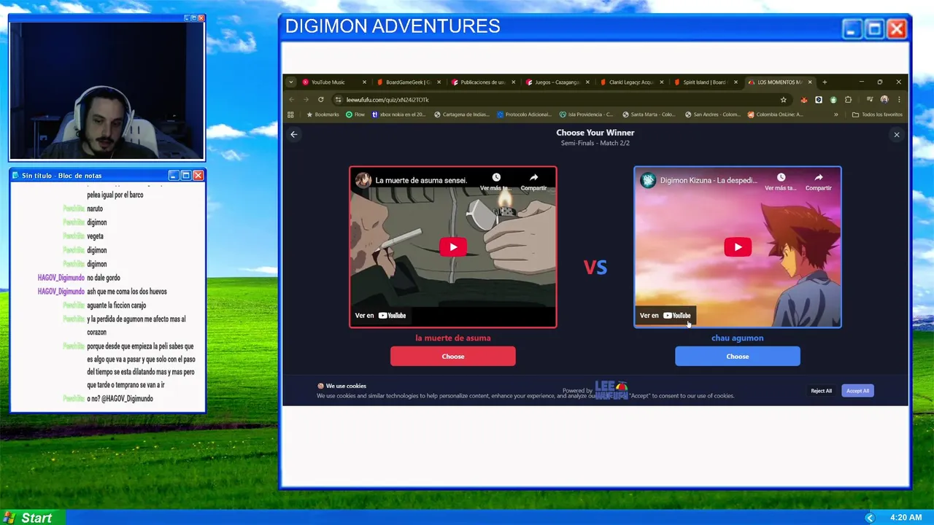Choose chau agumon with blue button
Viewport: 934px width, 525px height.
point(737,357)
